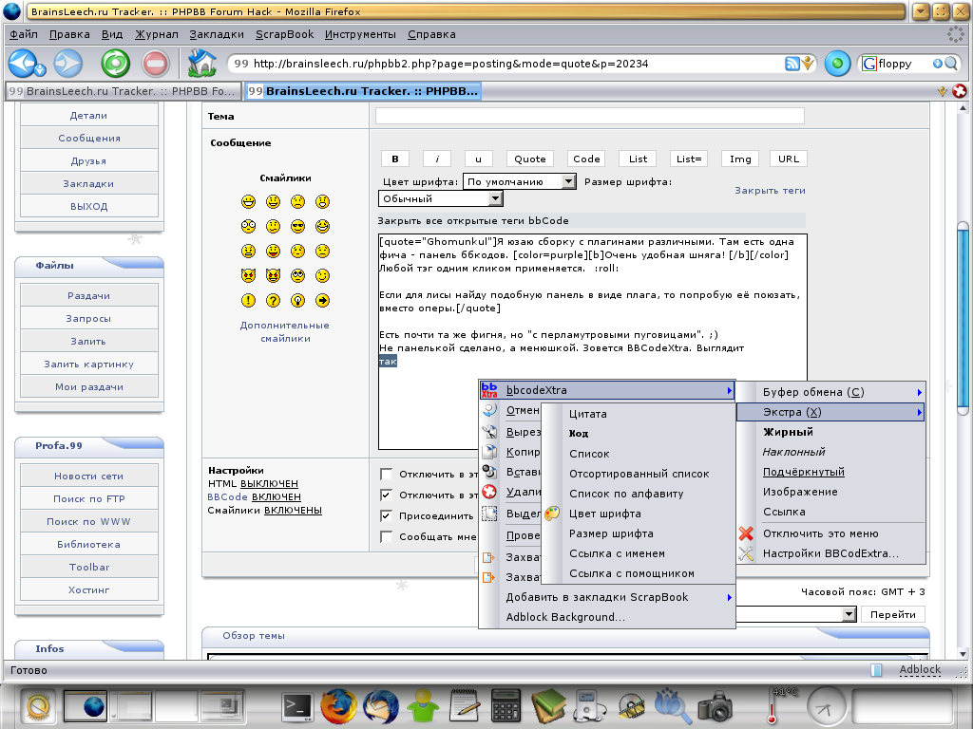Click the red Stop loading button

click(155, 64)
